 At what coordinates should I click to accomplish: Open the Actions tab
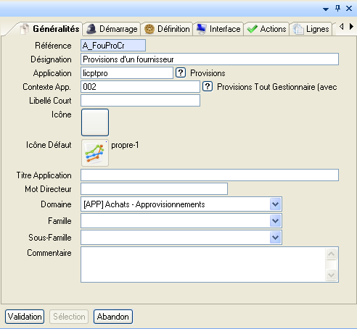(x=266, y=29)
